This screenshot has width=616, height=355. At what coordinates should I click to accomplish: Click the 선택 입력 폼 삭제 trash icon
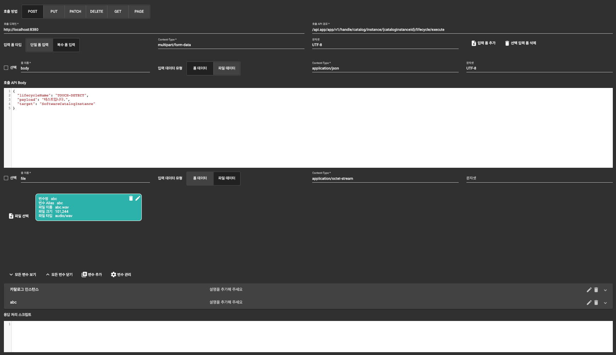pos(507,43)
